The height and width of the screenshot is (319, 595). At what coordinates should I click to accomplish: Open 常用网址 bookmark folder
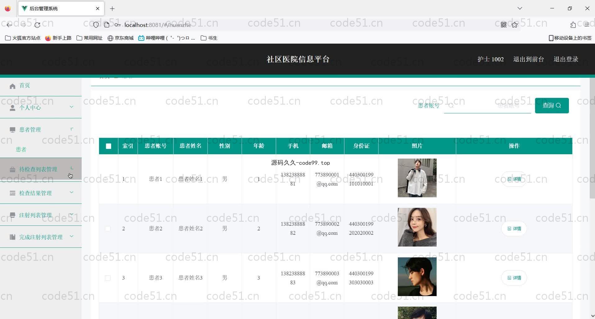tap(89, 38)
